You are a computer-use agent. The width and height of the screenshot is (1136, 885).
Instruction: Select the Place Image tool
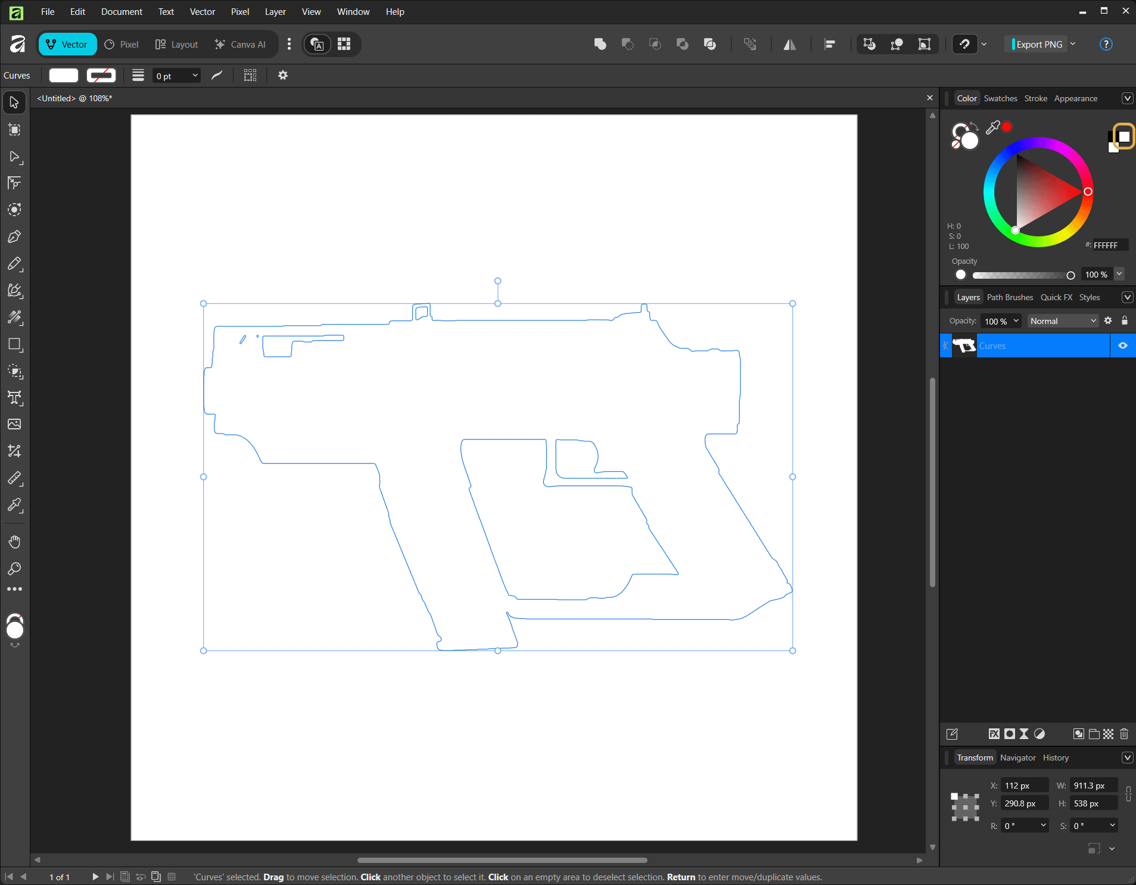tap(14, 425)
